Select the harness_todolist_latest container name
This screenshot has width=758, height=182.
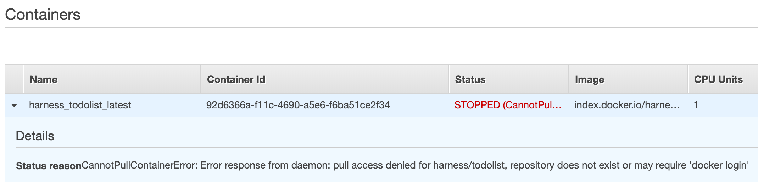[80, 105]
